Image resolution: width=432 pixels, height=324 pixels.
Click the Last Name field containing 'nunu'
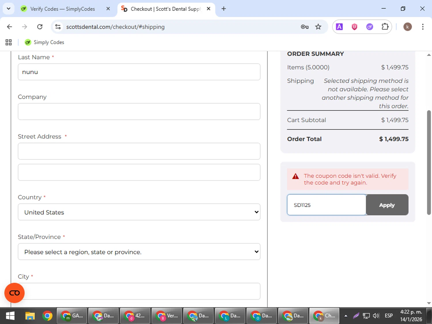click(139, 72)
